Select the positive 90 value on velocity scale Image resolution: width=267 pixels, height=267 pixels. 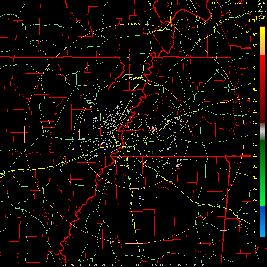pyautogui.click(x=255, y=35)
